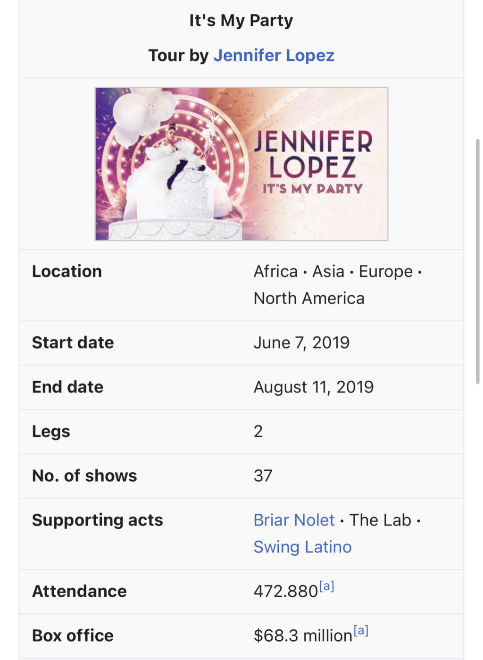483x660 pixels.
Task: Click The Lab supporting act text
Action: coord(380,520)
